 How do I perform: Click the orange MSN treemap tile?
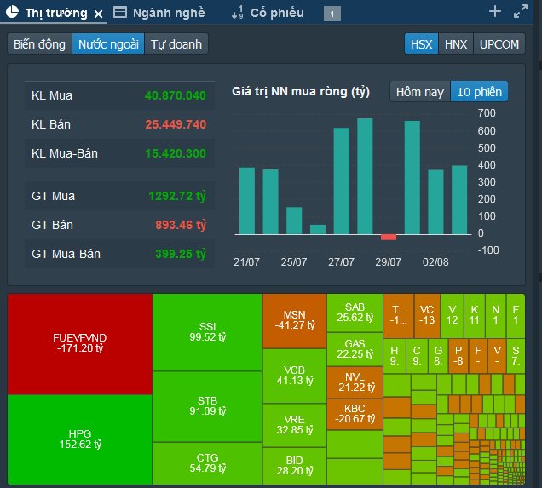pos(294,320)
